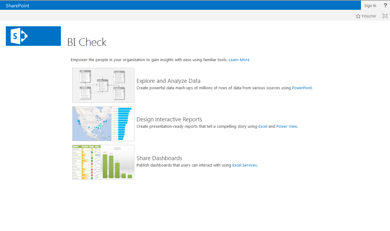The height and width of the screenshot is (231, 390).
Task: Open the Help question mark icon
Action: pyautogui.click(x=385, y=5)
